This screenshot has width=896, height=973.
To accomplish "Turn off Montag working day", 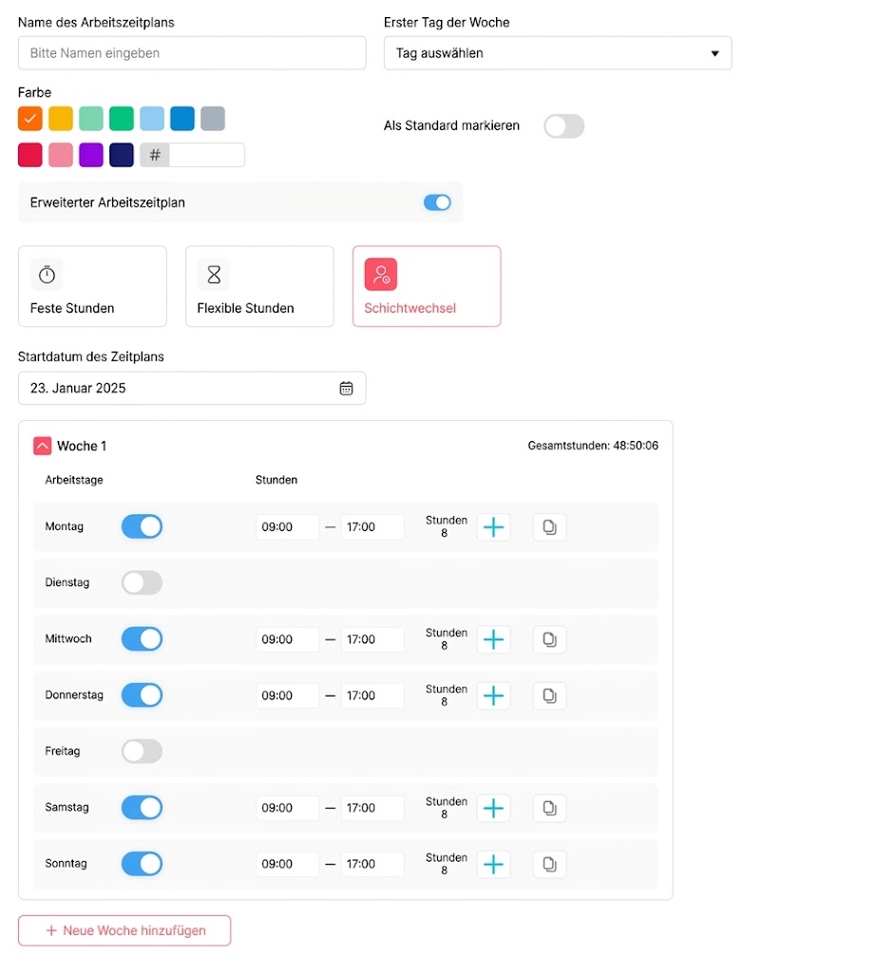I will [x=143, y=526].
